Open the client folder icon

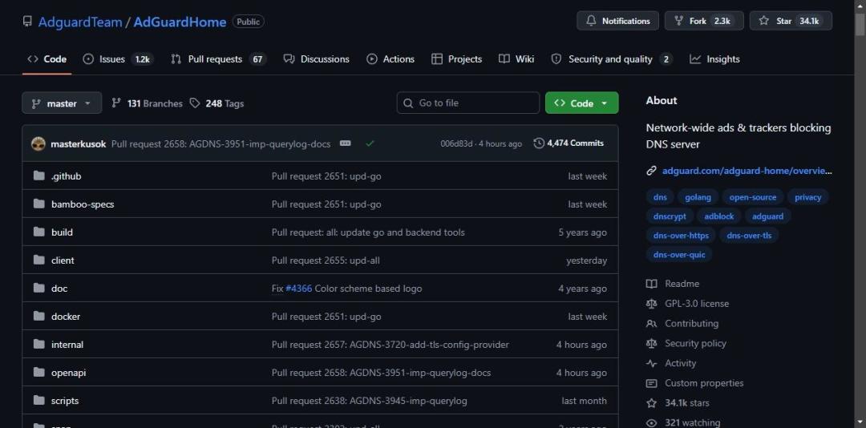point(38,260)
